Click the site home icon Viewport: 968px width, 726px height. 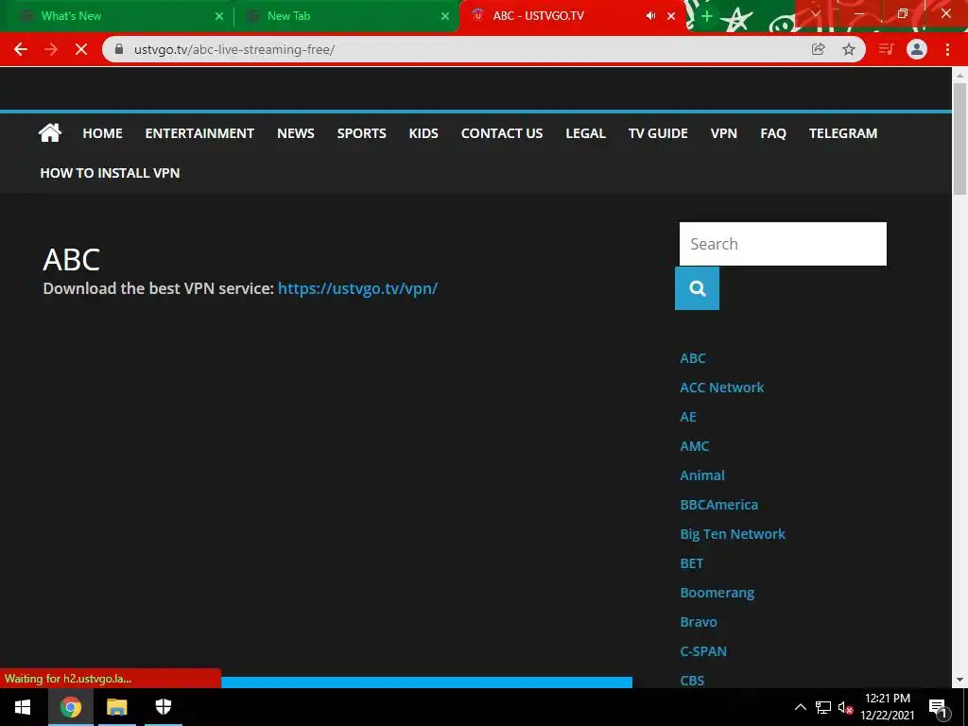coord(50,132)
